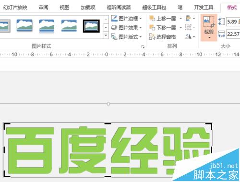
Task: Click the 选择窗格 icon
Action: pyautogui.click(x=152, y=37)
